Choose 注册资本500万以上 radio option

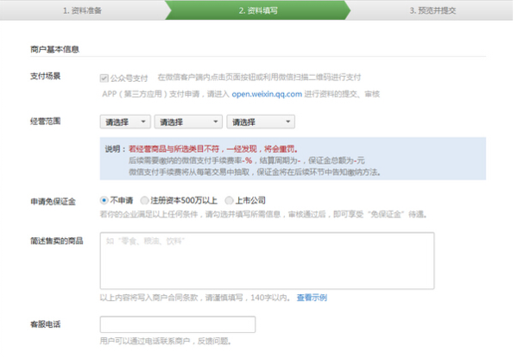(144, 200)
